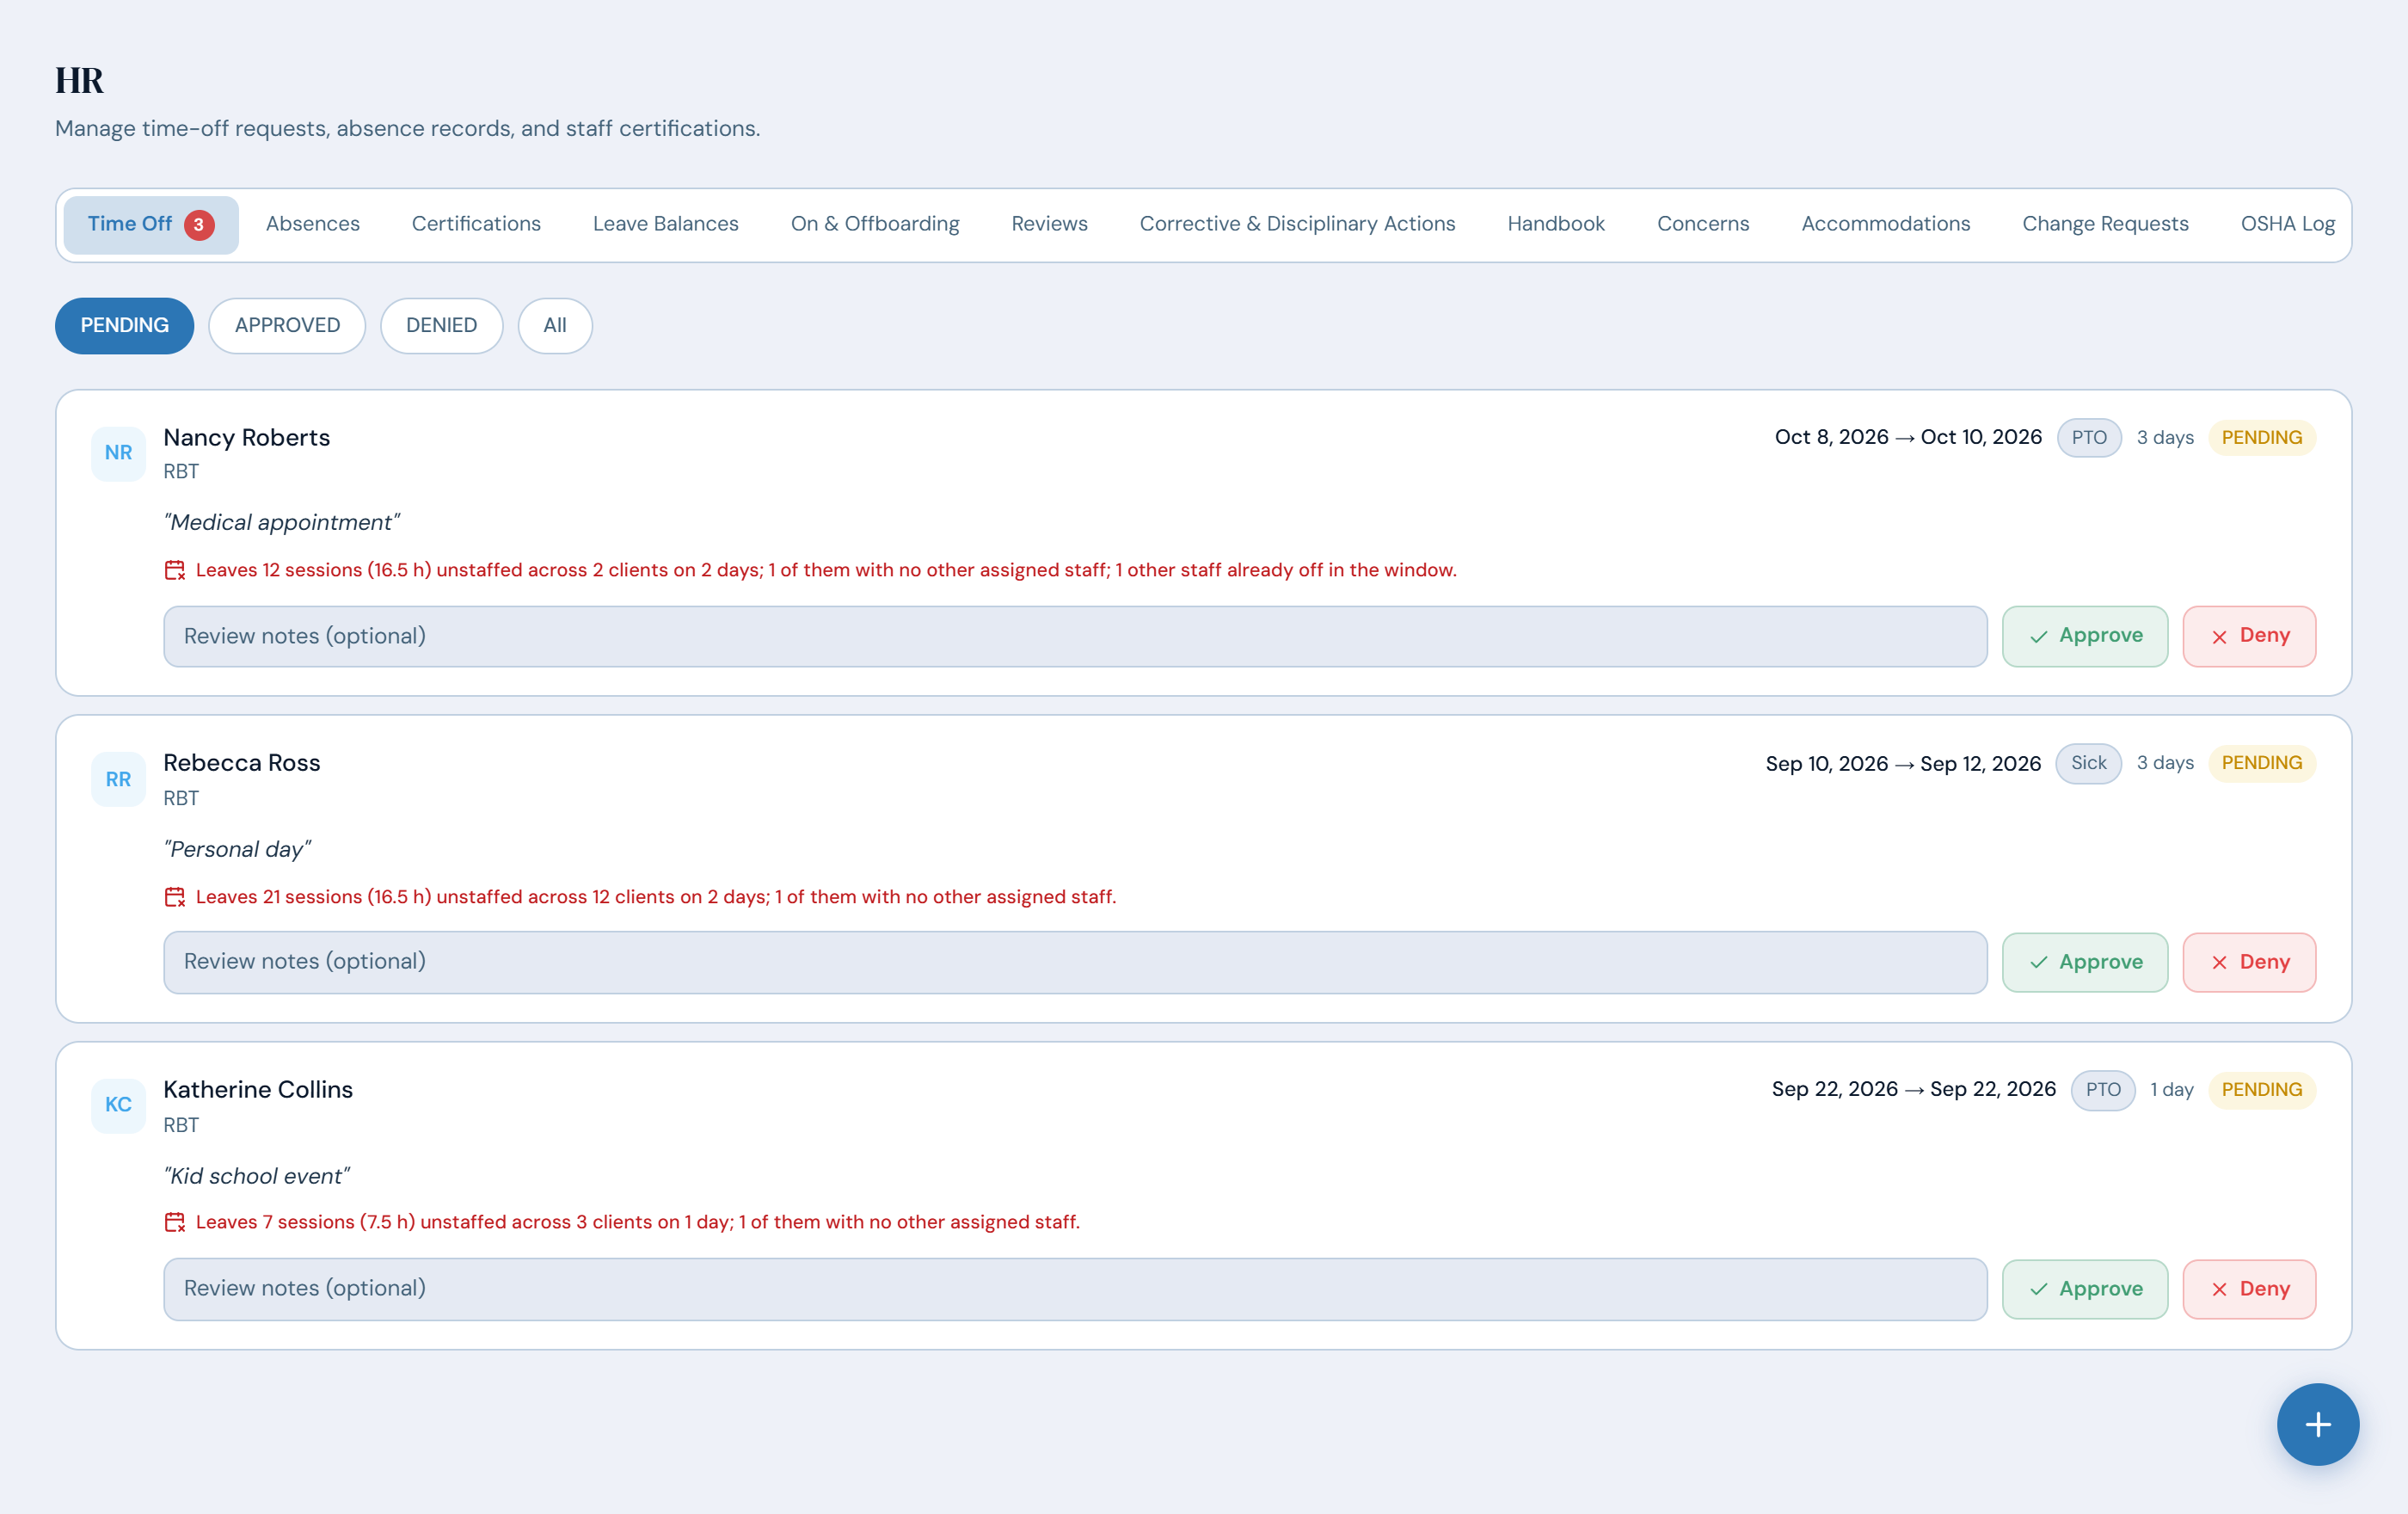Focus review notes field for Rebecca Ross
Screen dimensions: 2408x1514
coord(1075,962)
